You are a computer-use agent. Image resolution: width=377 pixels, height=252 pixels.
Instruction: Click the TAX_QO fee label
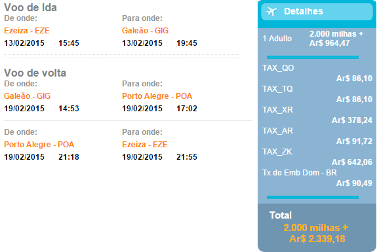[x=278, y=68]
